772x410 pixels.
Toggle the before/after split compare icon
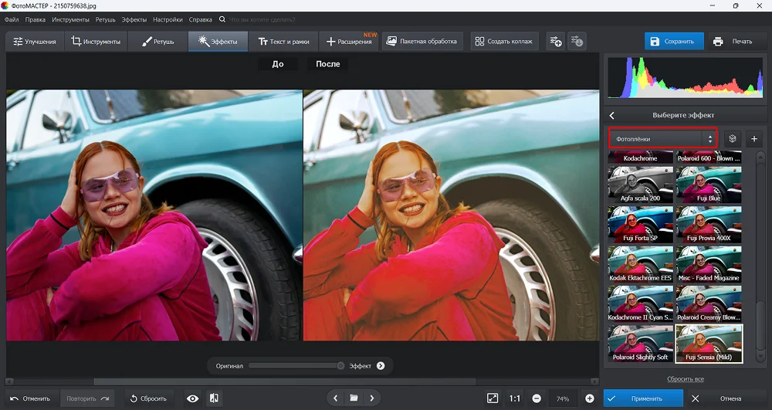tap(214, 398)
